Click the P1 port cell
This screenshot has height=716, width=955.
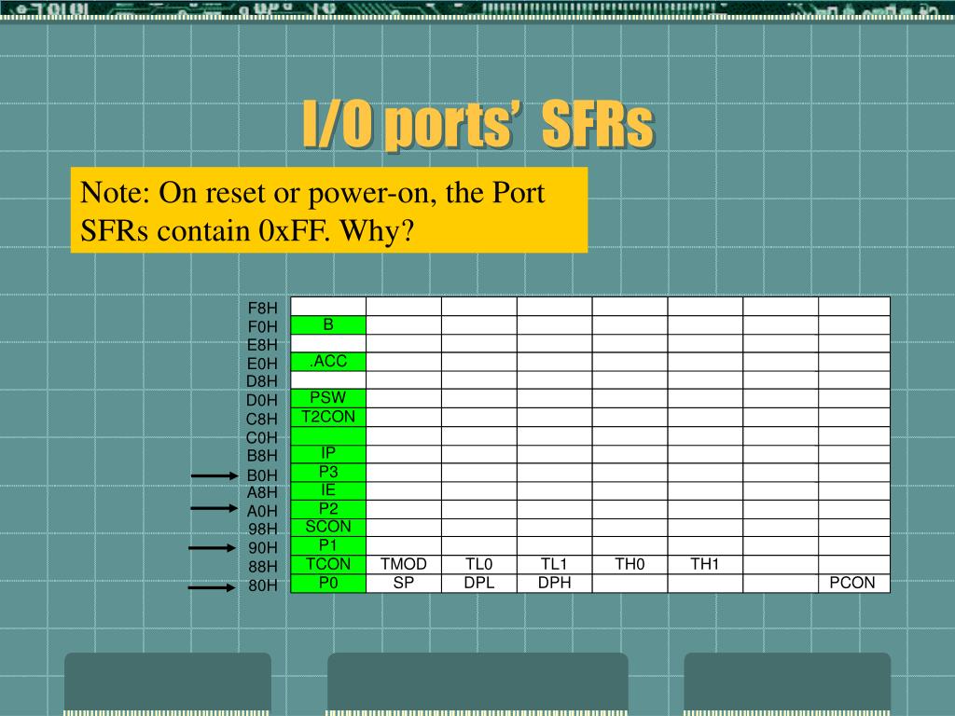point(328,545)
